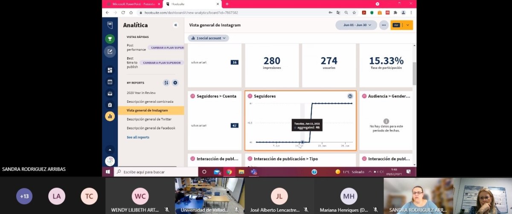512x214 pixels.
Task: Open 2020 Year in Review report
Action: point(141,93)
